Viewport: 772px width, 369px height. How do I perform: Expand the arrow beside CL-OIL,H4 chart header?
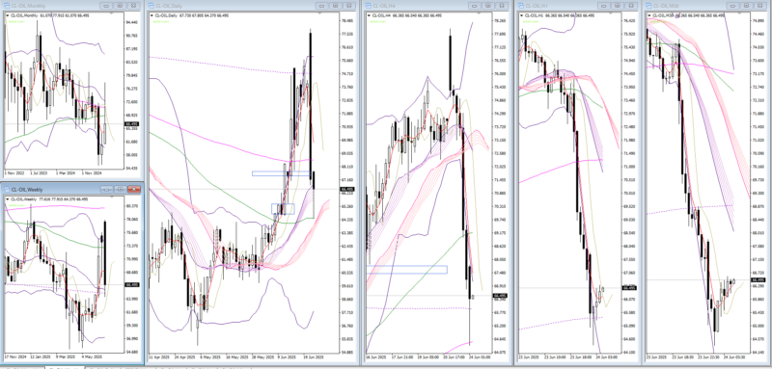(x=370, y=15)
